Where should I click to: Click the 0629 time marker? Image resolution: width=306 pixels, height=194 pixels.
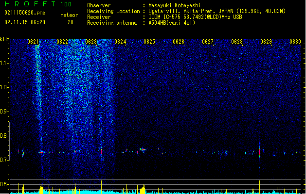(x=266, y=42)
